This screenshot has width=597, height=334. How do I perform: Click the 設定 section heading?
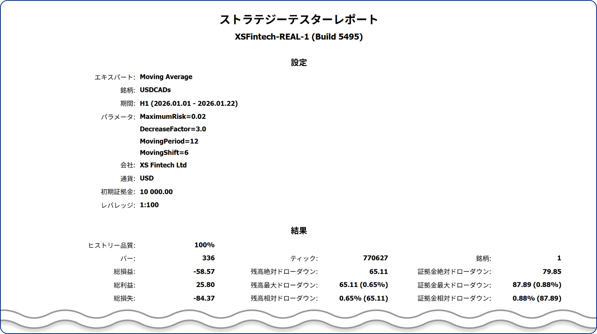click(x=298, y=62)
